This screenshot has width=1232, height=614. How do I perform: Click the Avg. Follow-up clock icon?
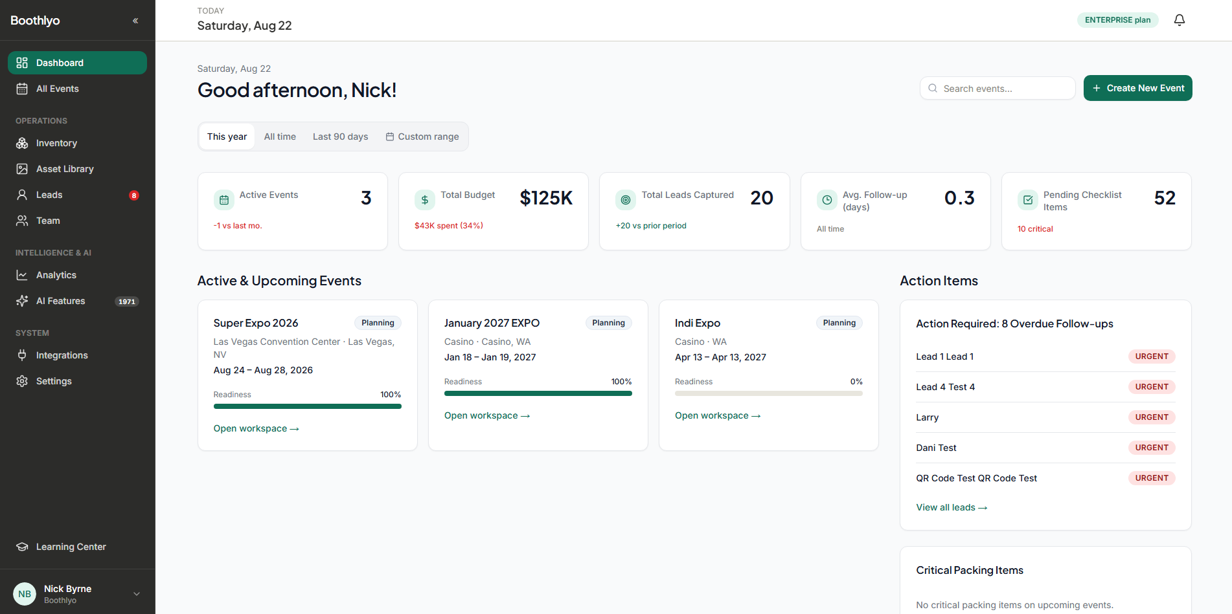click(827, 200)
